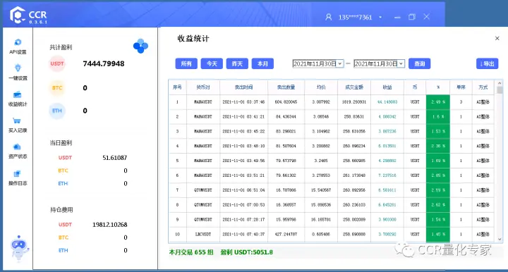This screenshot has width=508, height=272.
Task: Select total profit value 7444.79948
Action: coord(104,63)
